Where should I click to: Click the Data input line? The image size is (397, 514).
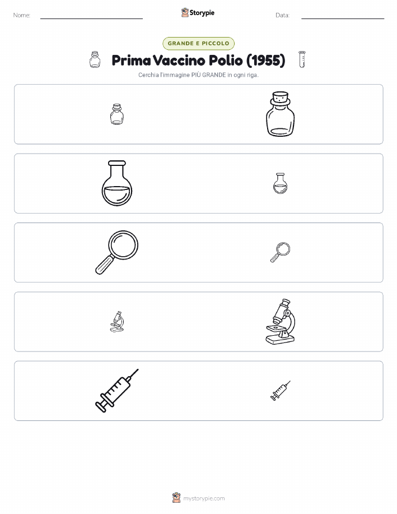tap(343, 16)
